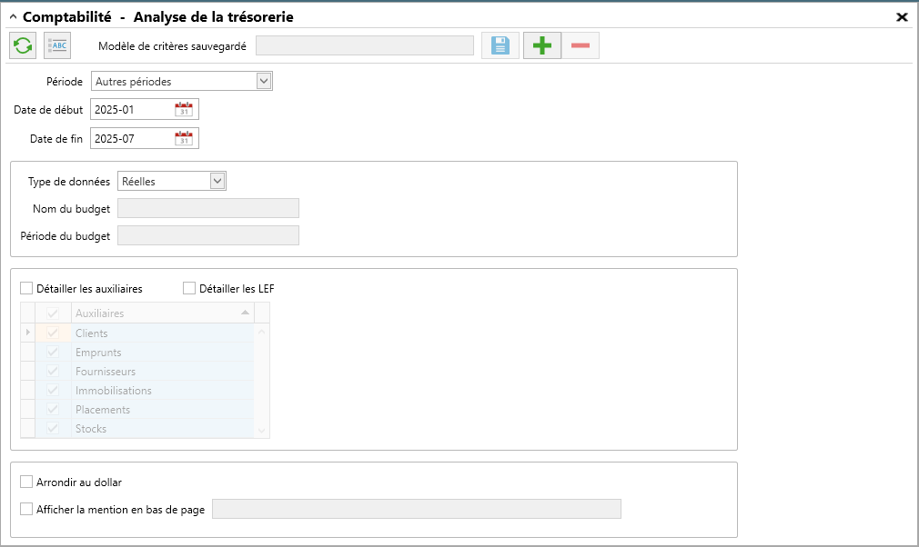919x547 pixels.
Task: Enable Afficher la mention en bas de page
Action: click(26, 509)
